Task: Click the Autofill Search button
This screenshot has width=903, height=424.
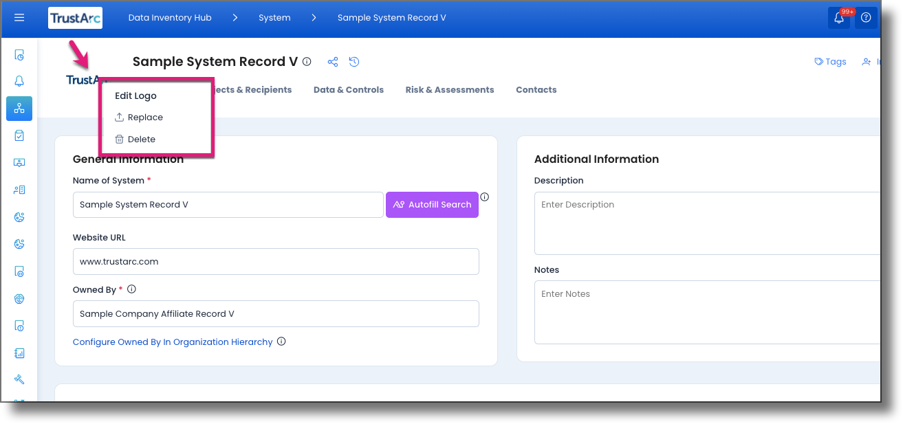Action: 432,204
